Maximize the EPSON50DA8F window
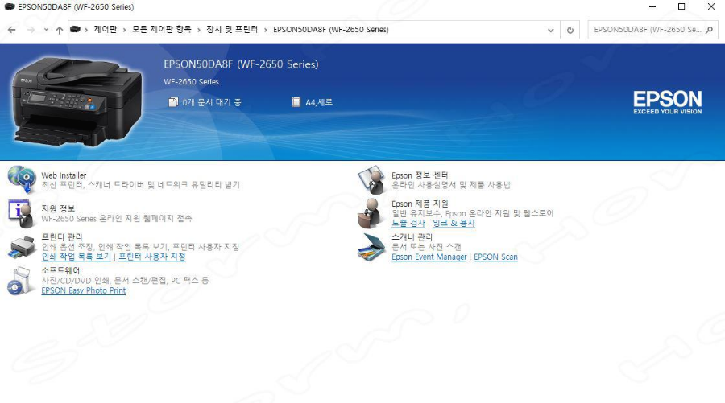The width and height of the screenshot is (725, 403). (x=681, y=6)
